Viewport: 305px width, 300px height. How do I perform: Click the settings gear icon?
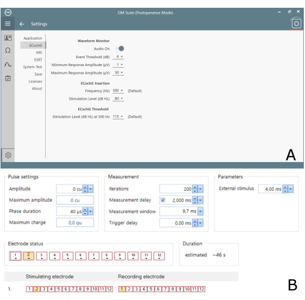tap(8, 155)
